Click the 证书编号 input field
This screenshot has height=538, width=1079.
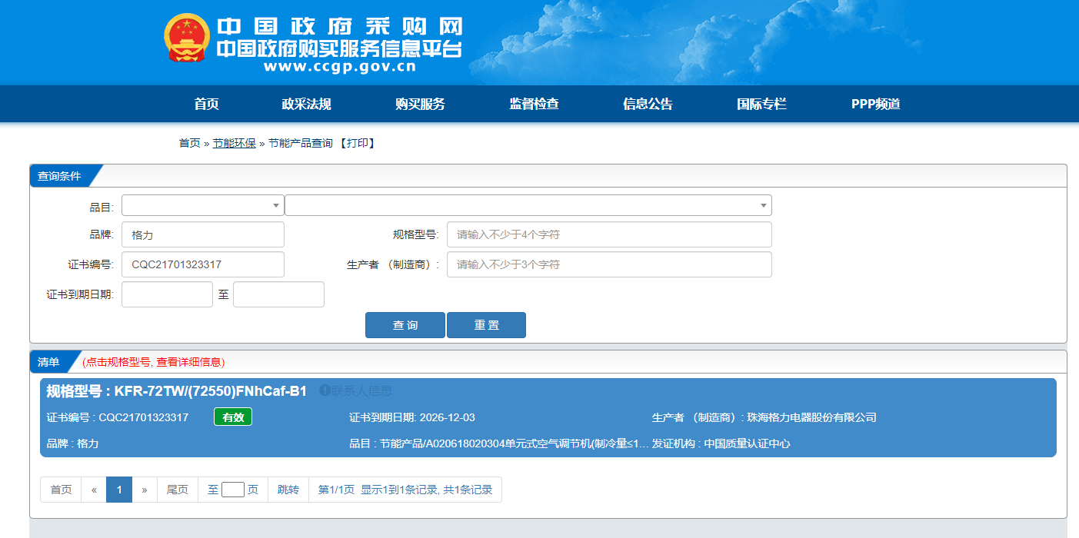203,264
